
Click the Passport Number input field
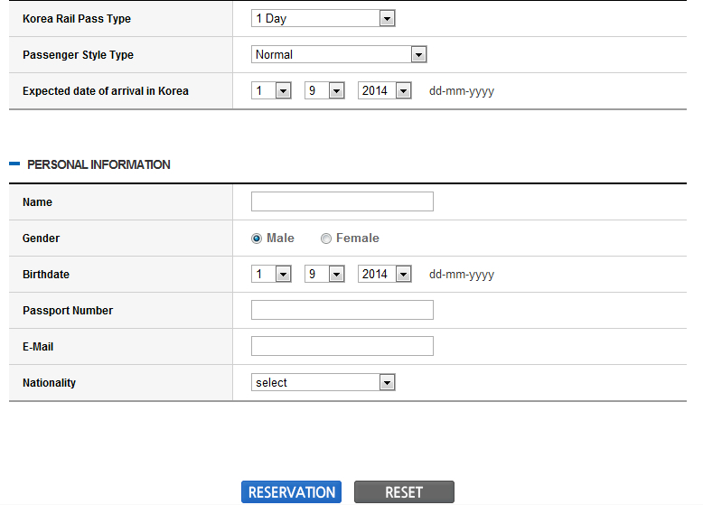tap(342, 311)
